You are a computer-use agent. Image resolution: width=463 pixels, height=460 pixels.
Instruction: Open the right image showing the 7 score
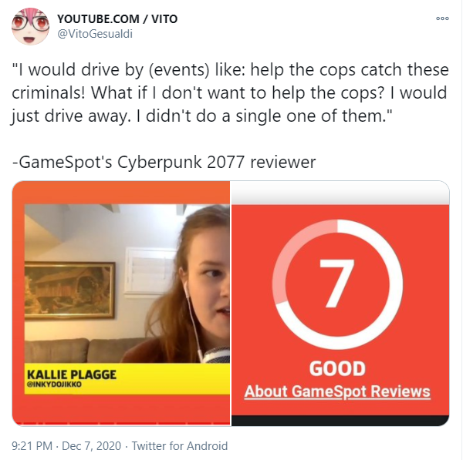340,303
